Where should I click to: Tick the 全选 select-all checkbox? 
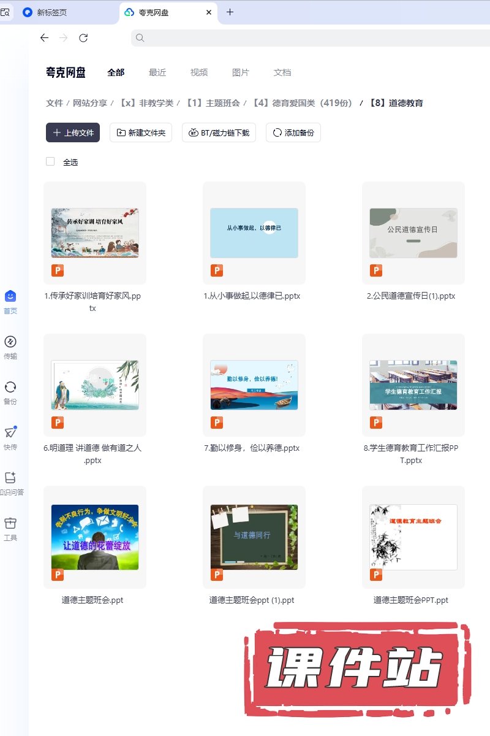(x=50, y=162)
